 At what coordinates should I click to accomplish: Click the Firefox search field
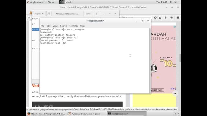(x=137, y=17)
